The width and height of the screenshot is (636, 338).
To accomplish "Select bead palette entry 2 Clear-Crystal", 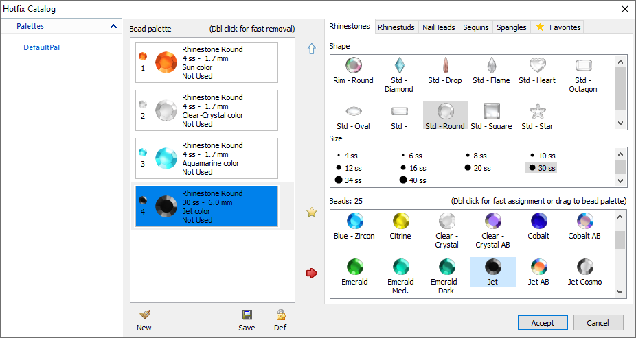I will pyautogui.click(x=207, y=110).
